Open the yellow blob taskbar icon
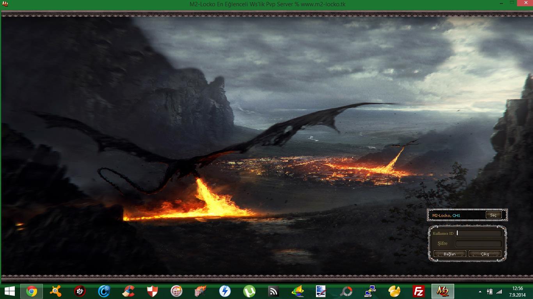The width and height of the screenshot is (533, 299). [394, 291]
